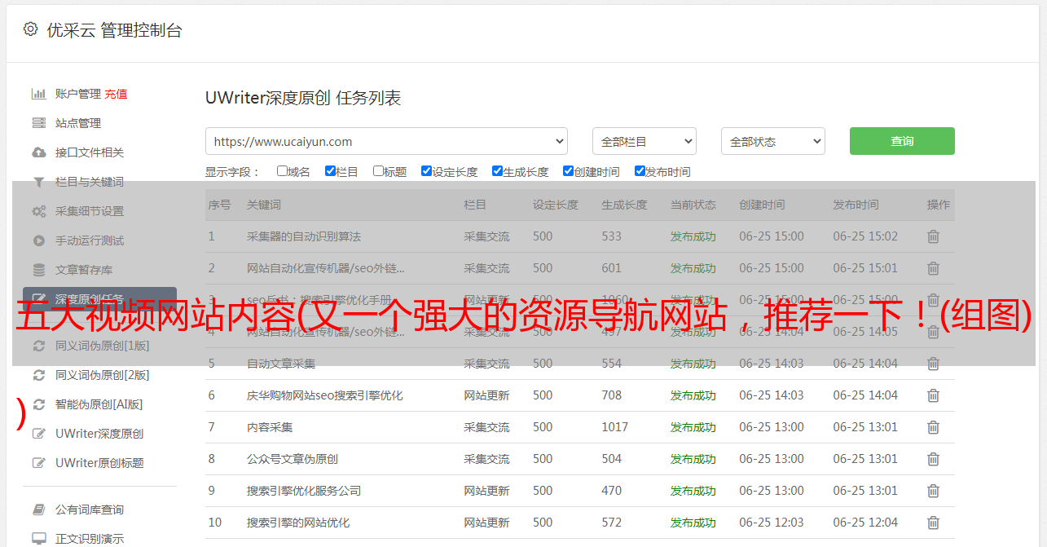Tick the 标题 display field checkbox
The height and width of the screenshot is (547, 1047).
[378, 171]
